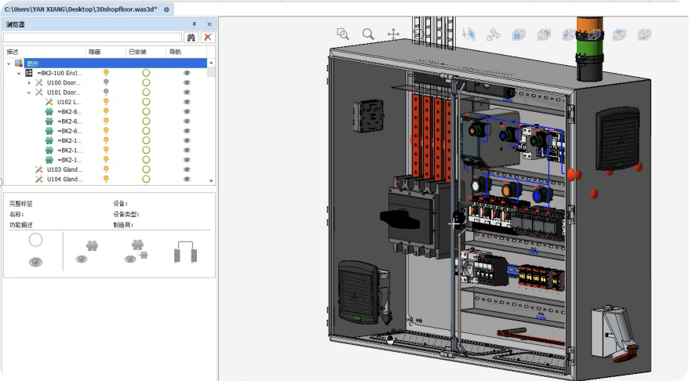689x381 pixels.
Task: Click the terminal connection bridge icon
Action: click(x=185, y=252)
